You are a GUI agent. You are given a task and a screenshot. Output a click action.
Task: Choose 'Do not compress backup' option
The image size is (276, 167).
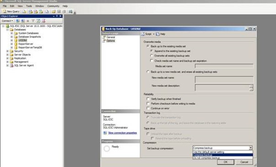tap(223, 158)
